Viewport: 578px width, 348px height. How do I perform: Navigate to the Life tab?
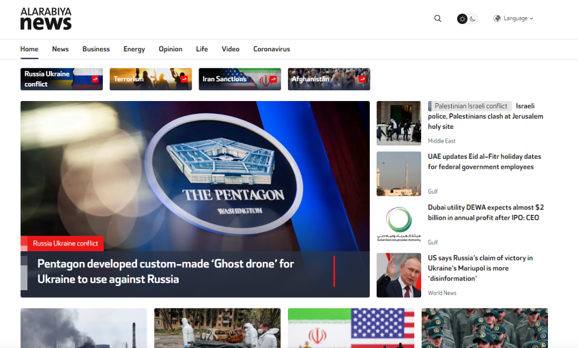[202, 49]
